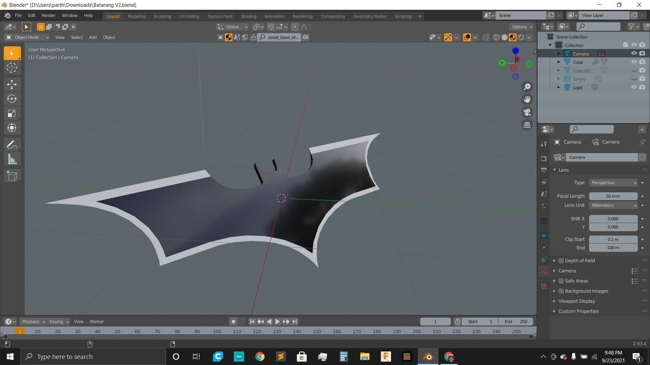Toggle auto keying record button

[233, 321]
